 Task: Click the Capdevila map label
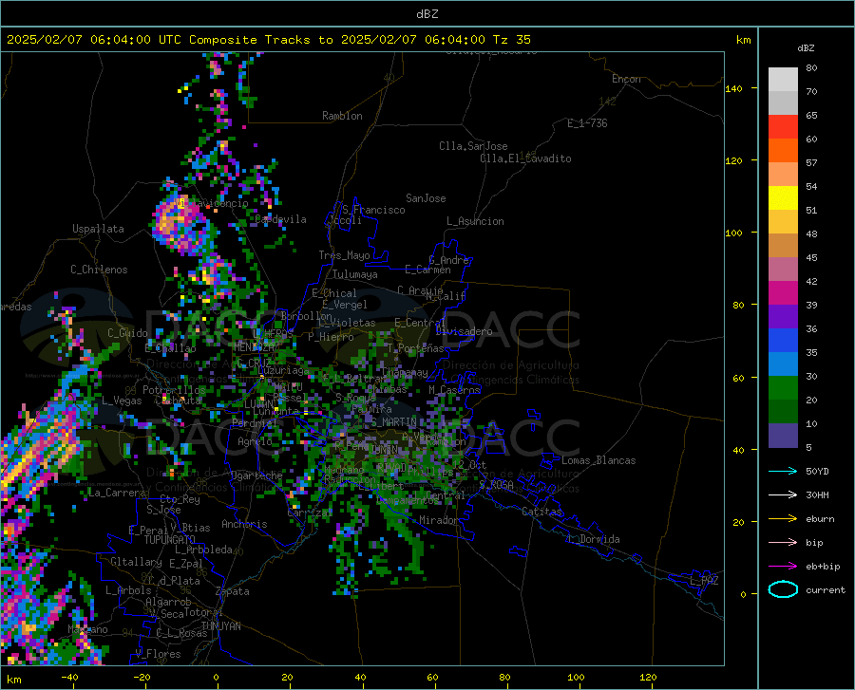(280, 219)
